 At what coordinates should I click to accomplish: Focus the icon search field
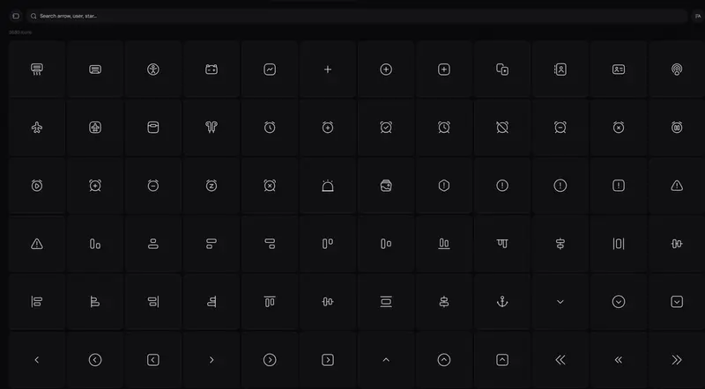(x=357, y=16)
